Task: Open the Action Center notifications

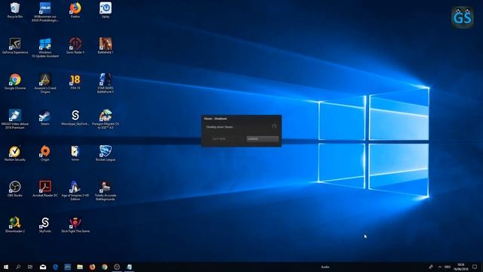Action: point(475,267)
